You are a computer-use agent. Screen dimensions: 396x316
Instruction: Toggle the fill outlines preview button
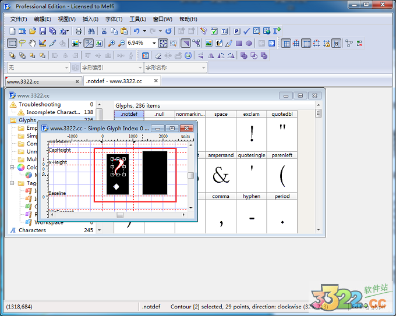[185, 43]
